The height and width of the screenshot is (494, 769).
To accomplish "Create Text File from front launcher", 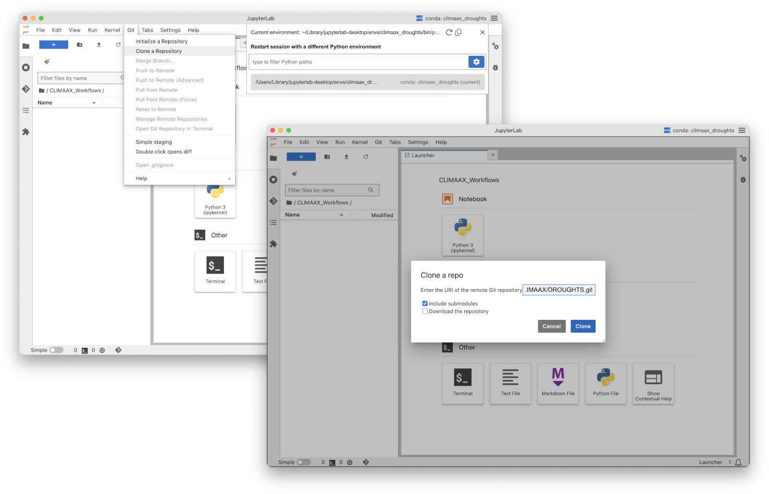I will tap(510, 384).
